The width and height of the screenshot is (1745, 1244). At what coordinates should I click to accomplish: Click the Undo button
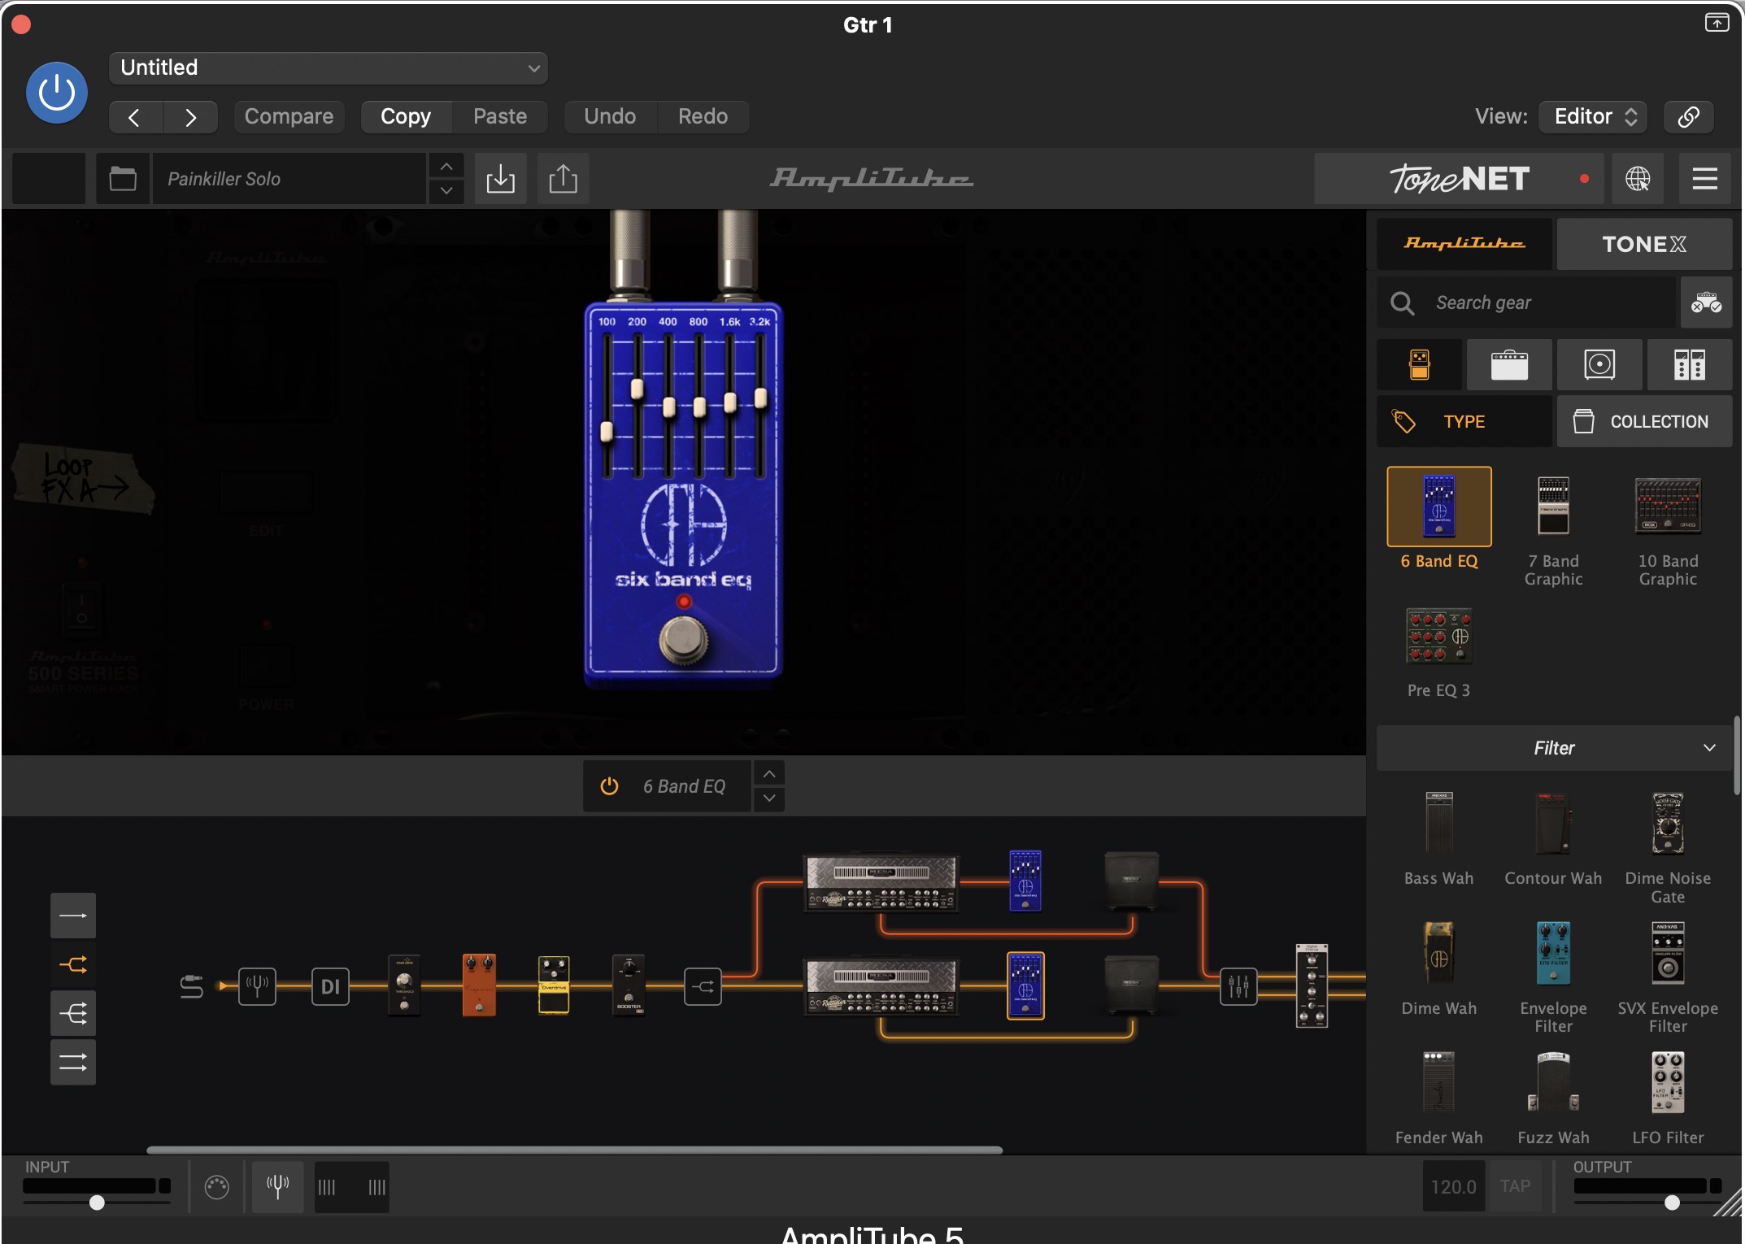[609, 116]
